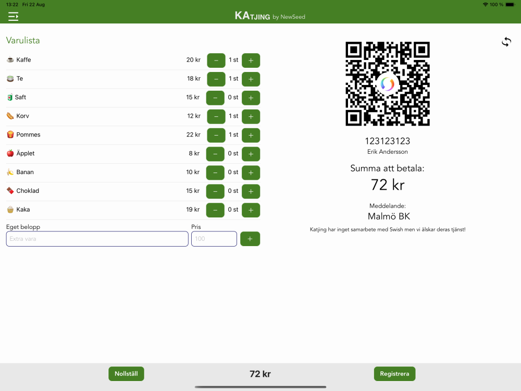Tap the 72 kr total in bottom bar

pos(260,374)
